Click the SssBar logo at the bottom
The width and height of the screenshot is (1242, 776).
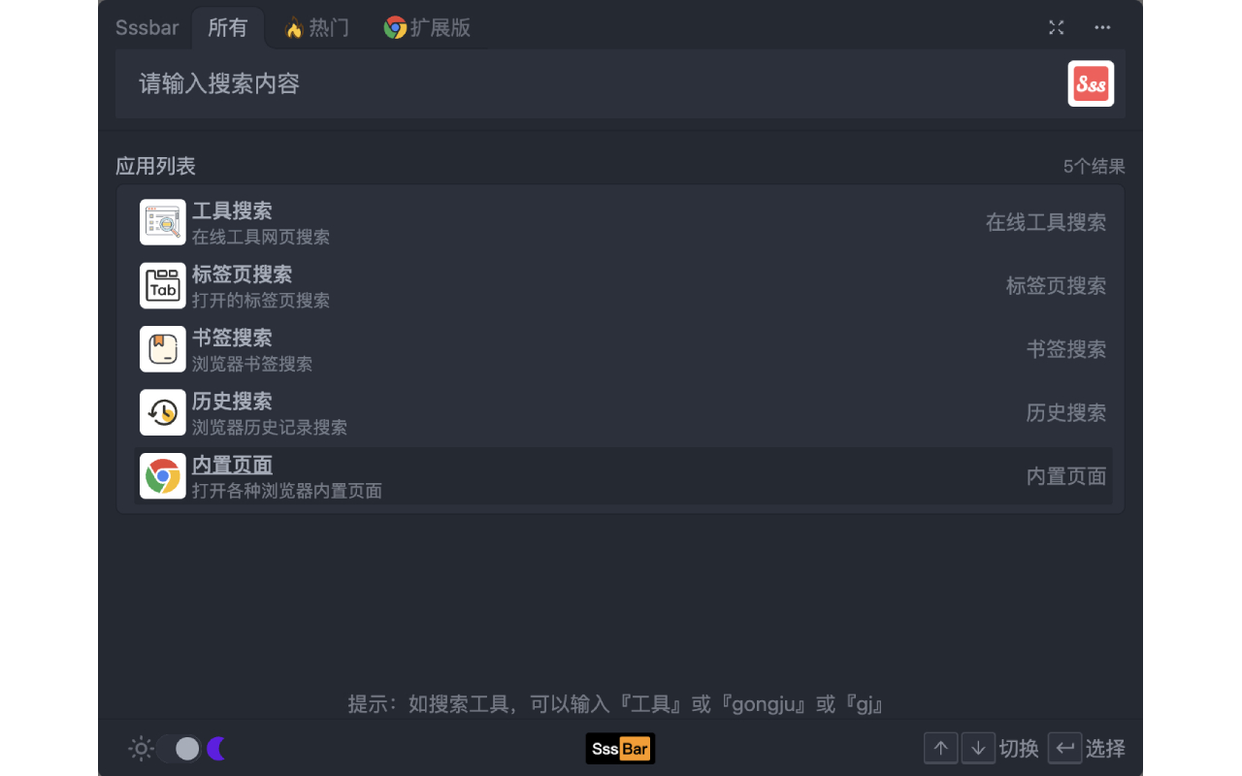coord(620,748)
